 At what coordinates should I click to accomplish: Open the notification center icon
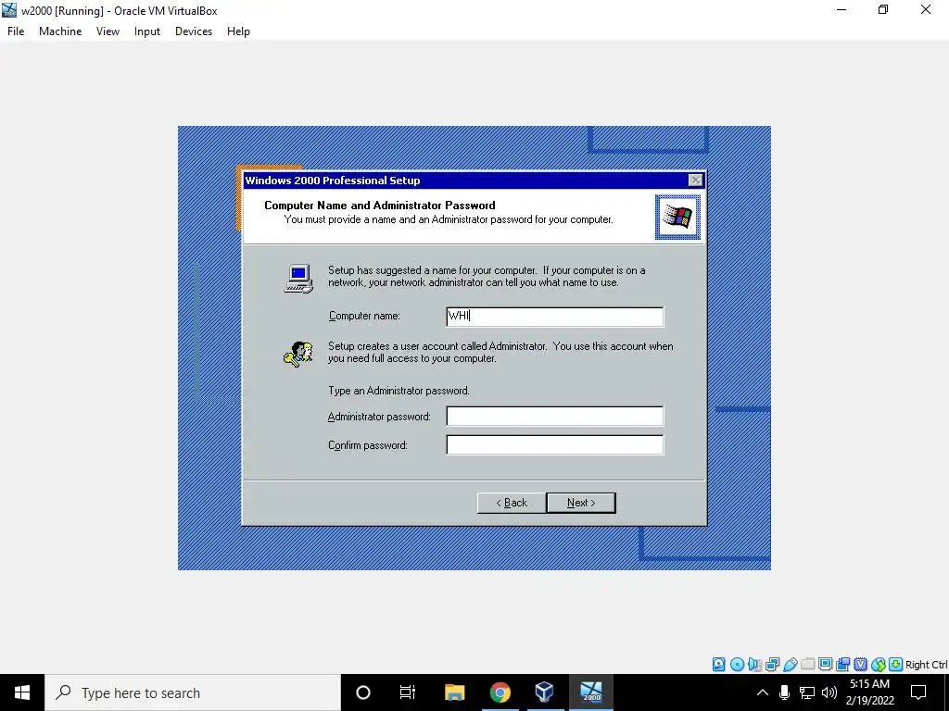(x=918, y=692)
